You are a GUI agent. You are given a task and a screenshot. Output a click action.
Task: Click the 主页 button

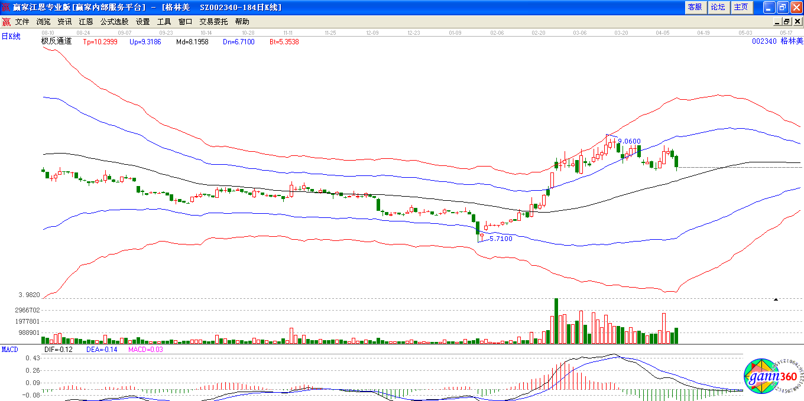pos(741,7)
